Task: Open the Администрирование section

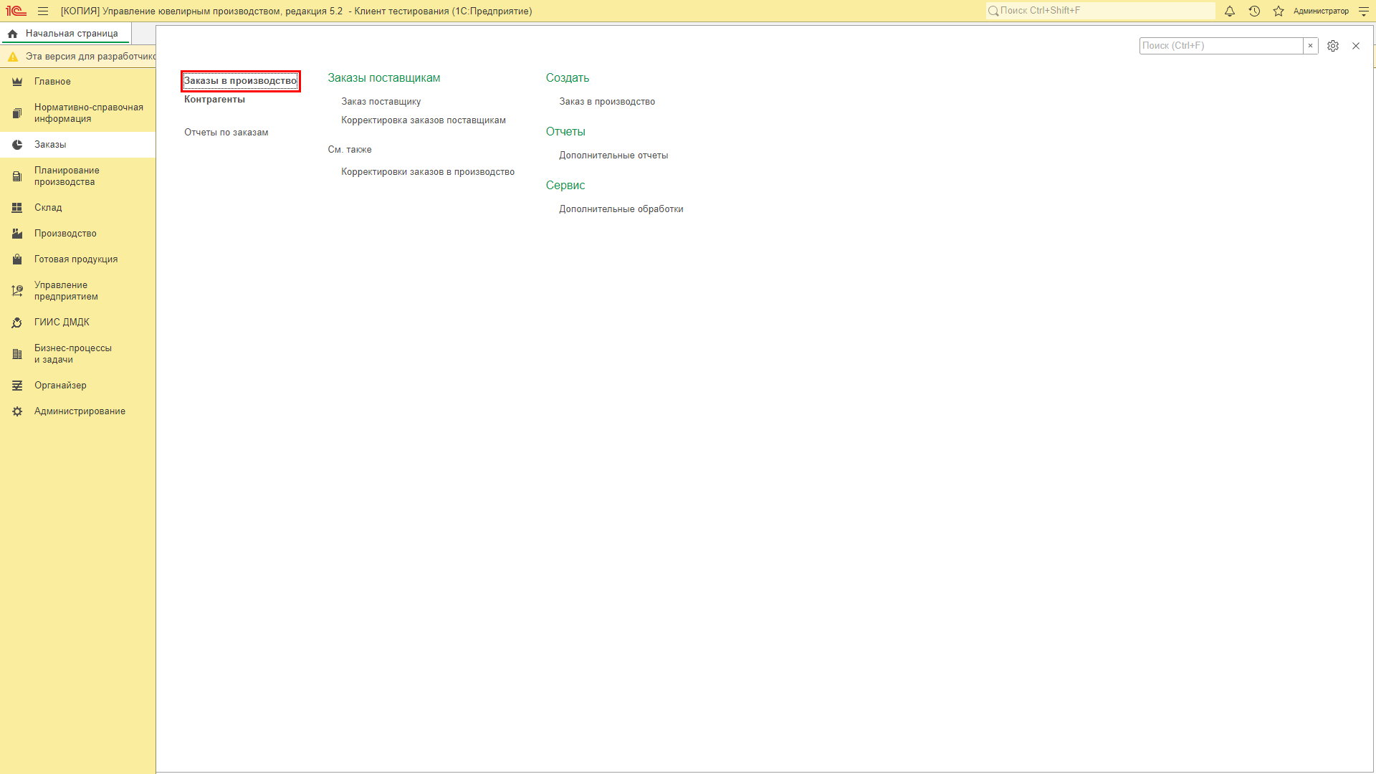Action: click(77, 411)
